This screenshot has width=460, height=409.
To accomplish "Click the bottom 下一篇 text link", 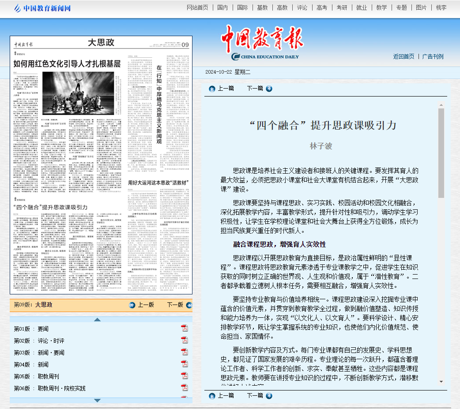I will (x=255, y=396).
